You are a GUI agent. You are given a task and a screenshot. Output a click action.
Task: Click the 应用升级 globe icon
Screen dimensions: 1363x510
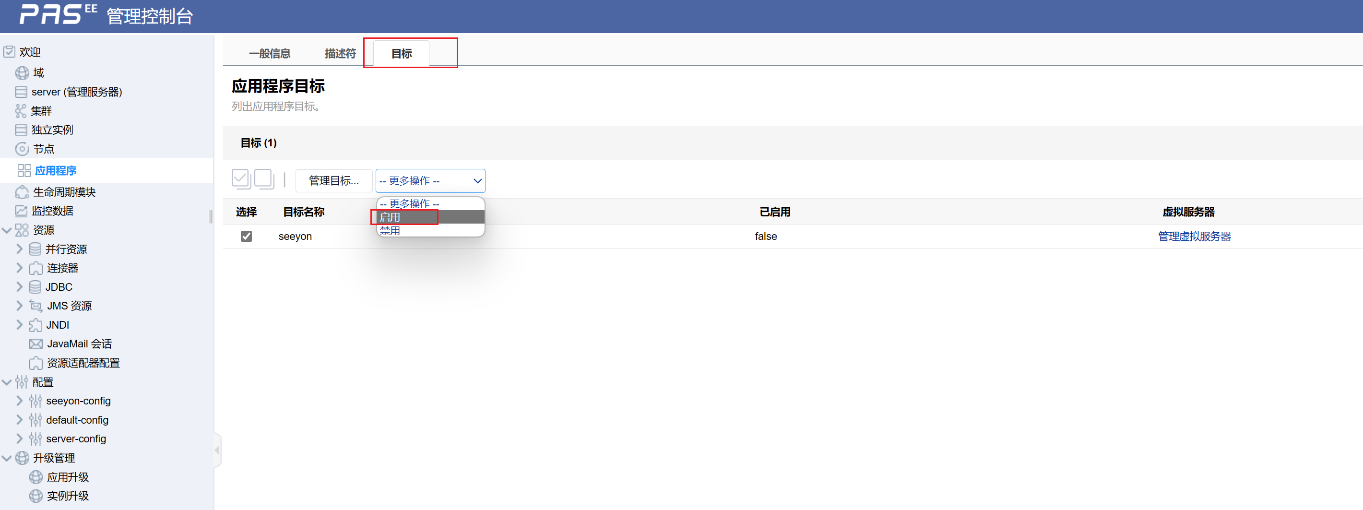[36, 477]
